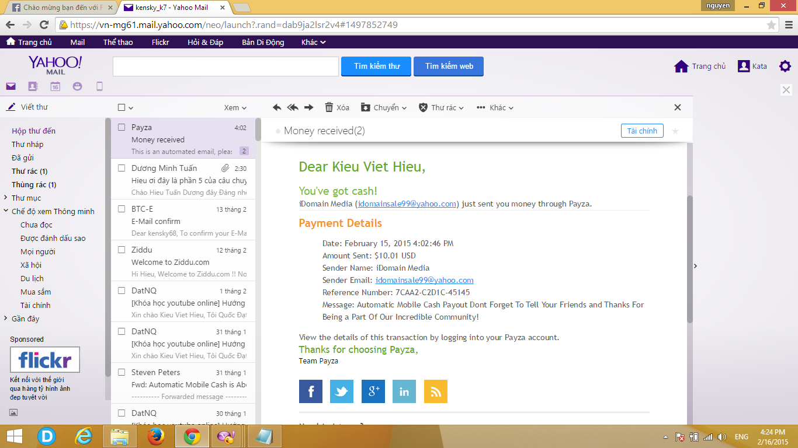
Task: Toggle the select-all emails checkbox
Action: [122, 107]
